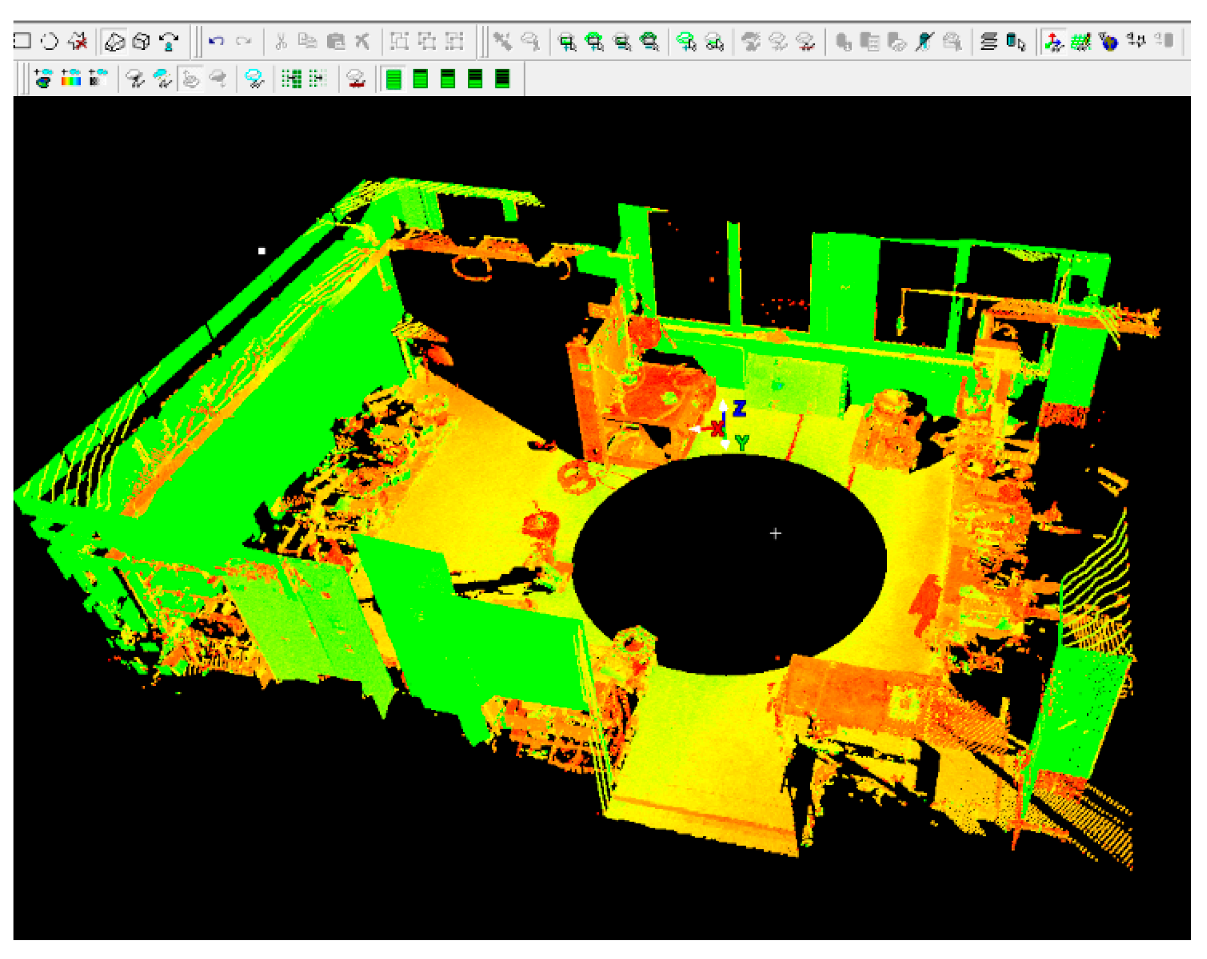This screenshot has height=959, width=1207.
Task: Undo the last action
Action: [x=216, y=41]
